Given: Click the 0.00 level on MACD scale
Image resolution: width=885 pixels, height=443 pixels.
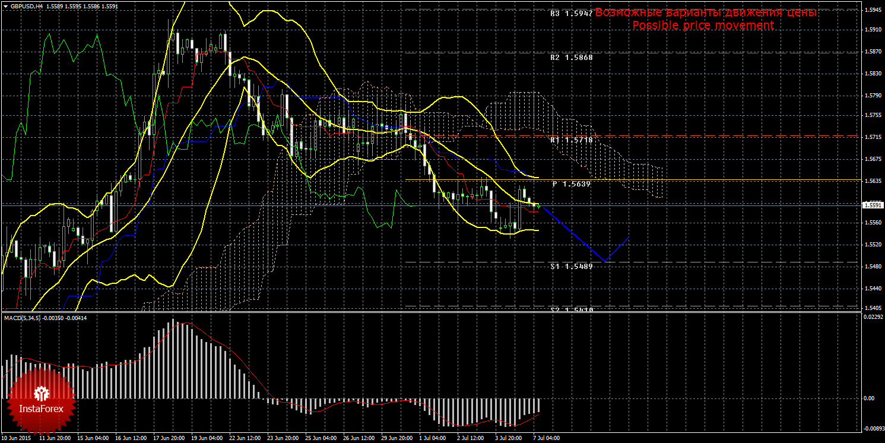Looking at the screenshot, I should tap(868, 398).
